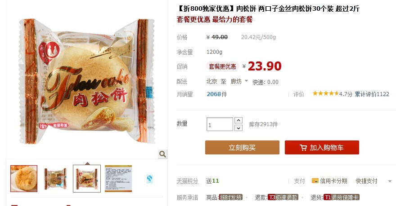Click the 快捷支付 payment option
The width and height of the screenshot is (396, 206).
[366, 181]
